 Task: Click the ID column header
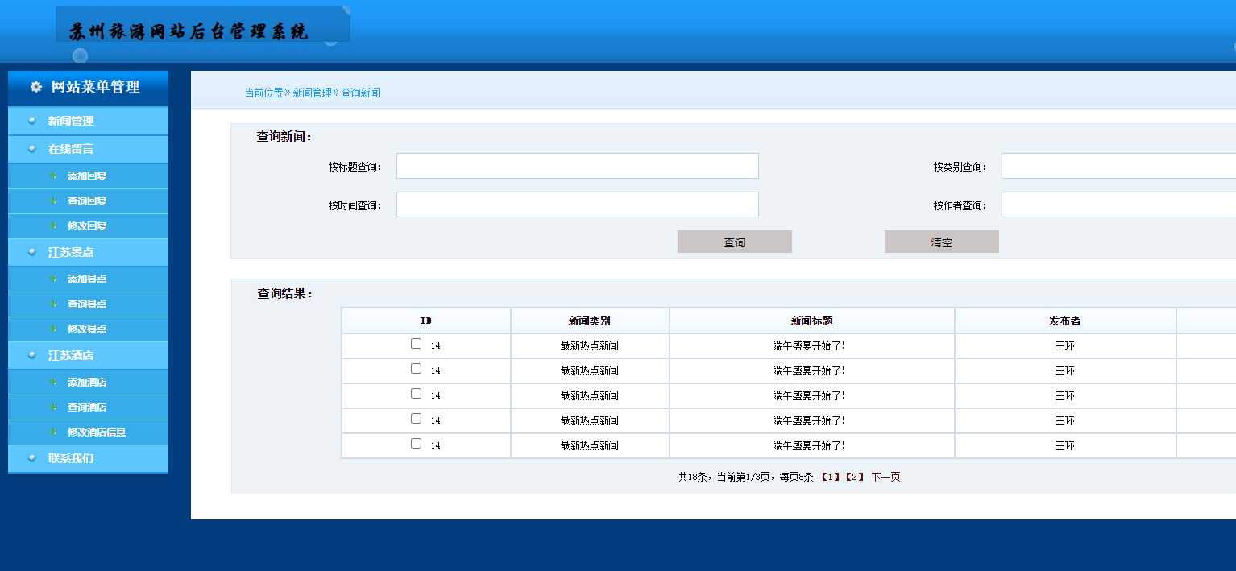[426, 321]
